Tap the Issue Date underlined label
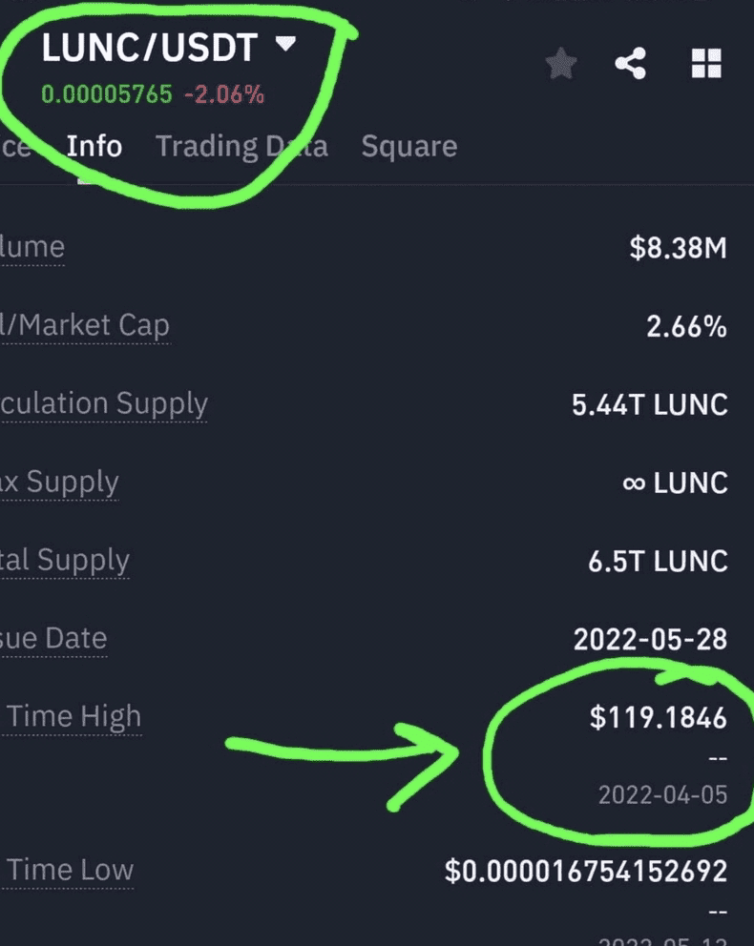Screen dimensions: 754x946 click(x=53, y=639)
